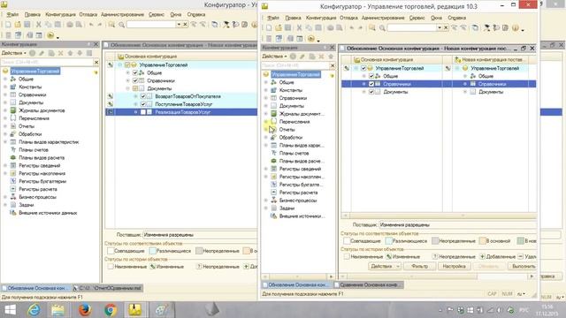
Task: Open Администрирование menu in front window
Action: click(x=383, y=18)
